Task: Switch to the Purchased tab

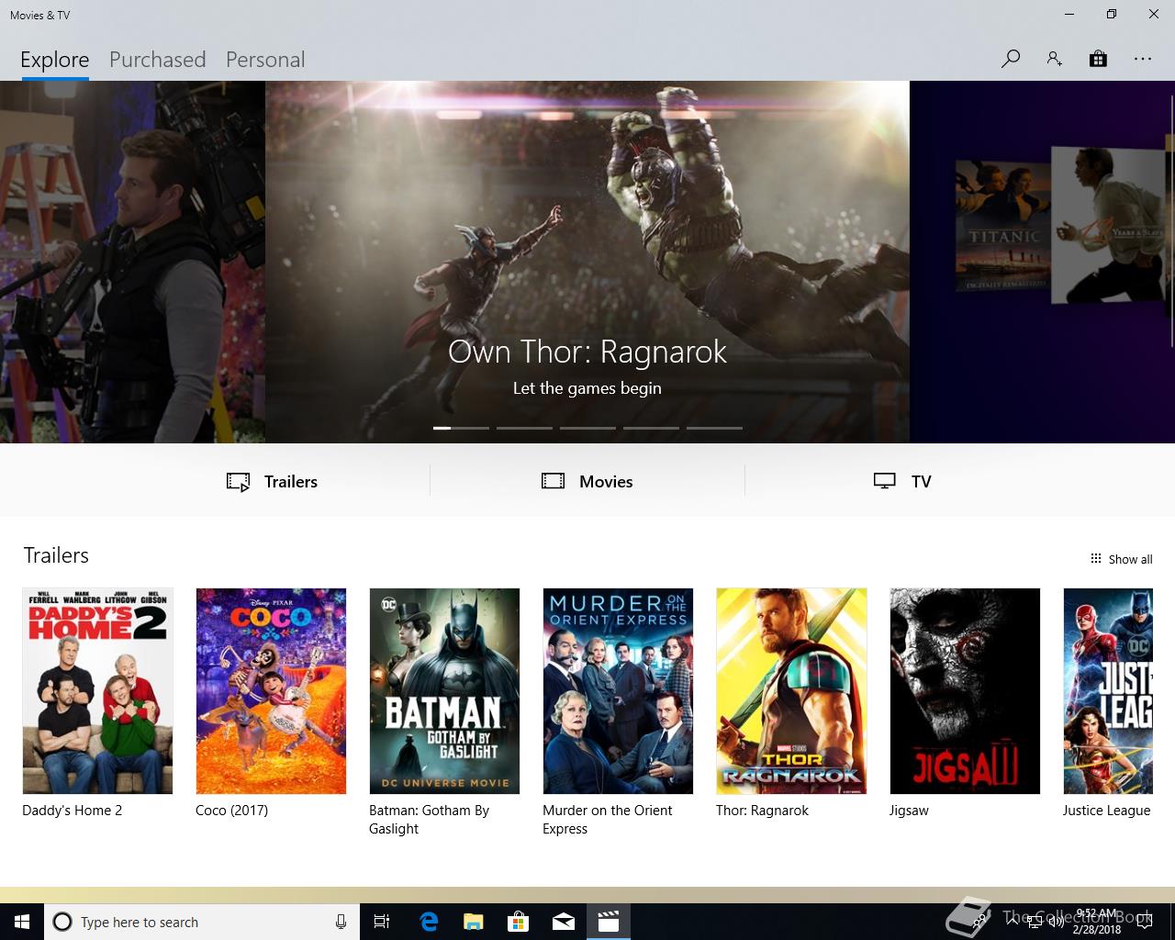Action: tap(157, 60)
